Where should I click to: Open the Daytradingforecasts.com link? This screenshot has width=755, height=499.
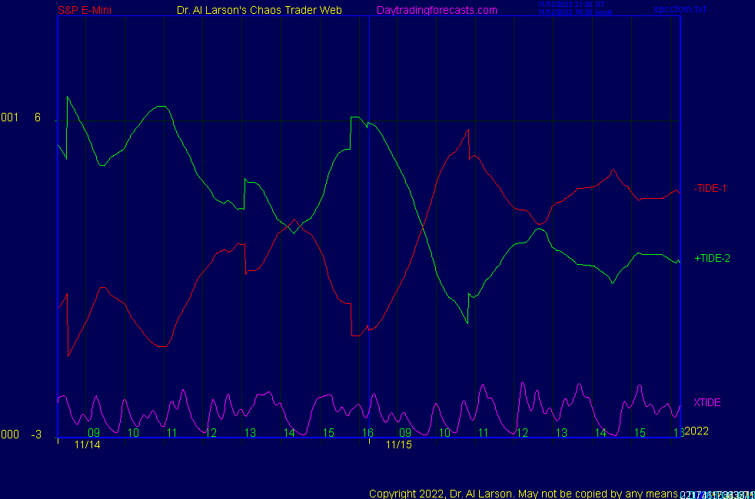(x=437, y=10)
